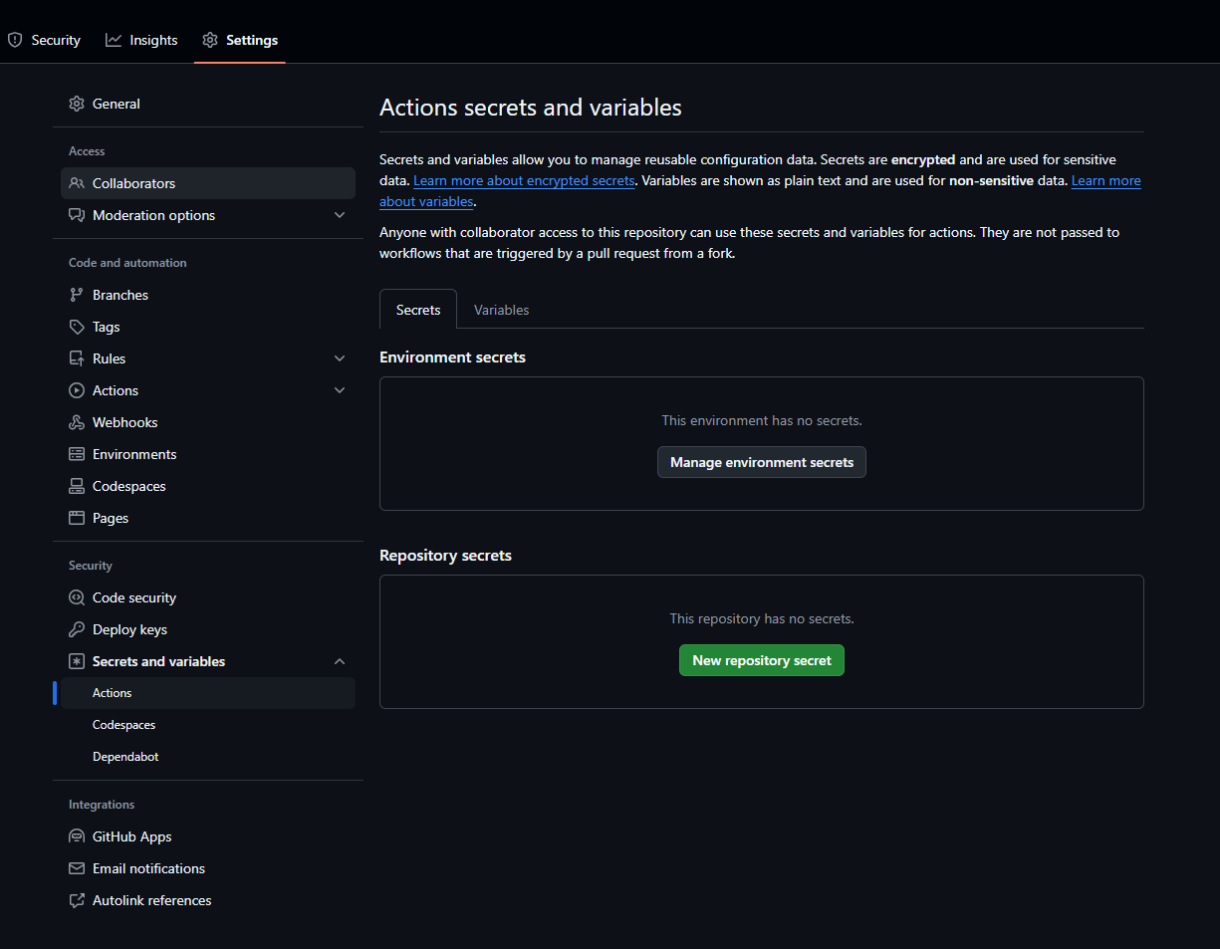Click the code scan icon beside Code security

pos(77,597)
